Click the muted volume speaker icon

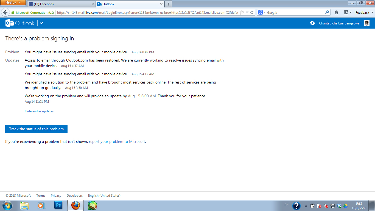[326, 206]
